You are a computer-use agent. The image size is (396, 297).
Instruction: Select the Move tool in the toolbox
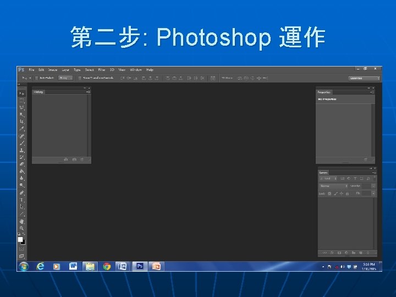pyautogui.click(x=21, y=94)
